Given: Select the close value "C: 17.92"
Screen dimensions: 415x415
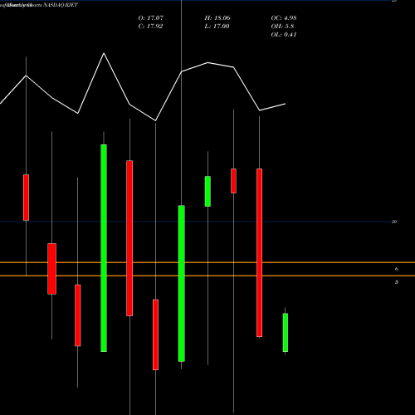Looking at the screenshot, I should (x=150, y=27).
